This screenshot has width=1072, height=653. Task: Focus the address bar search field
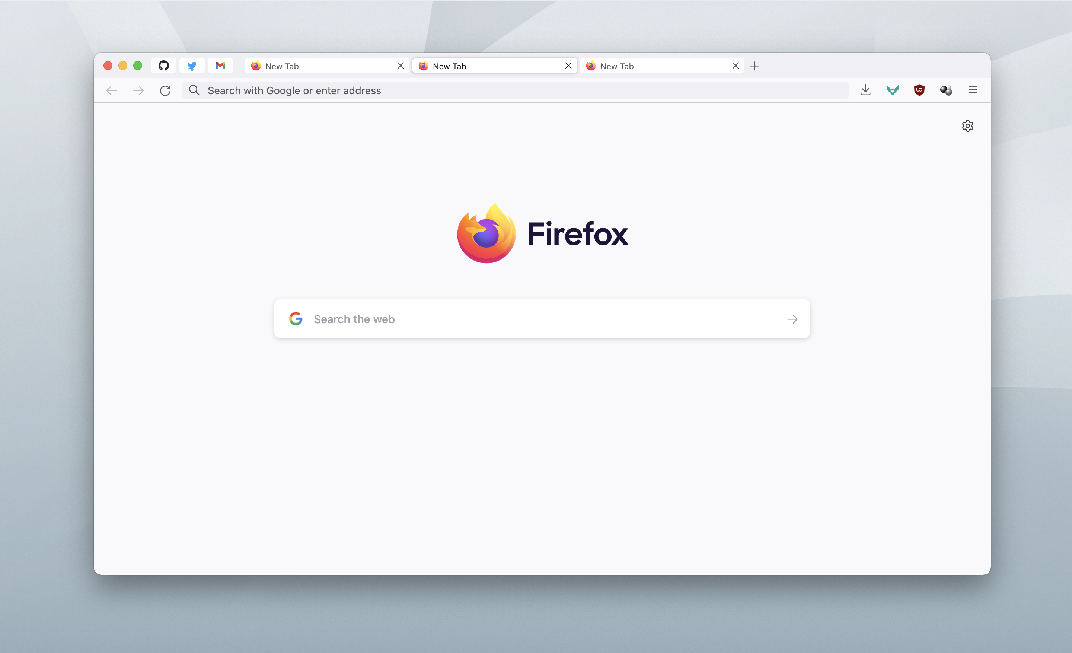click(x=516, y=90)
